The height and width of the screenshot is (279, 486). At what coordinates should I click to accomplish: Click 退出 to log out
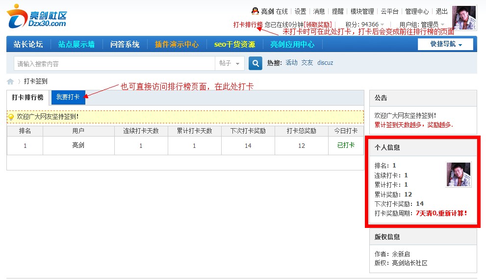coord(442,11)
